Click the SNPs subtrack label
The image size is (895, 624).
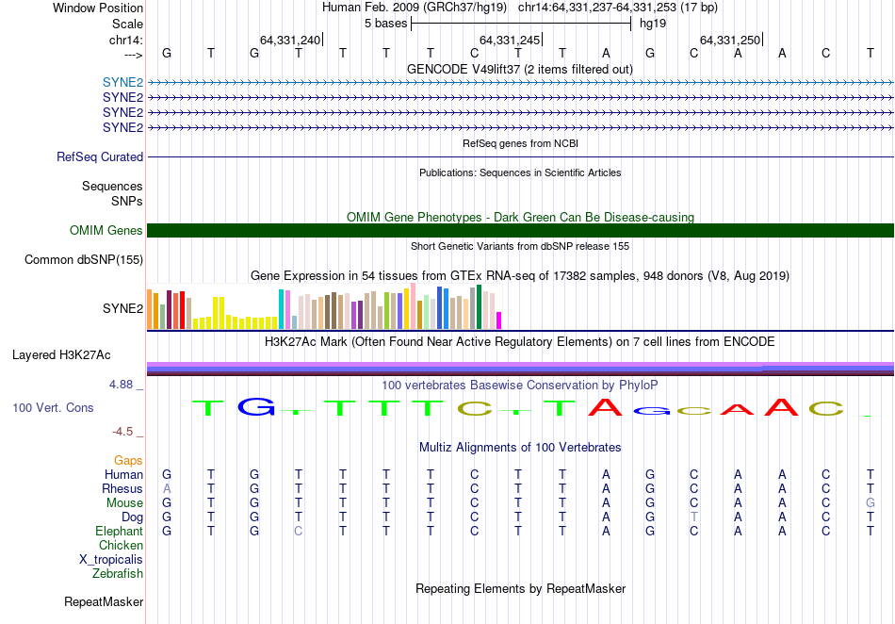click(x=127, y=201)
